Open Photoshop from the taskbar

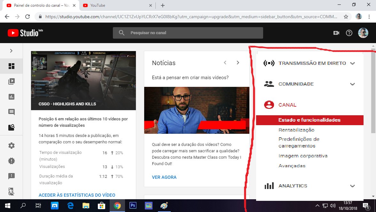pos(133,206)
